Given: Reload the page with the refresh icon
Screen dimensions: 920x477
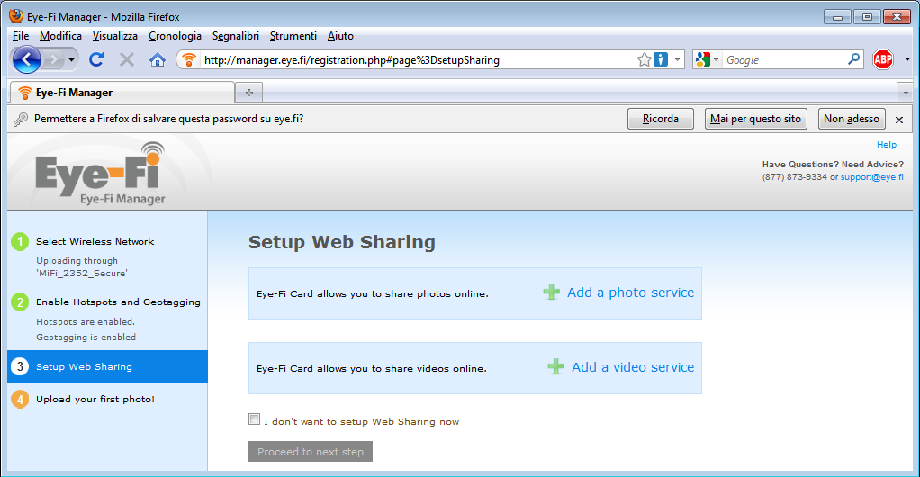Looking at the screenshot, I should 96,59.
